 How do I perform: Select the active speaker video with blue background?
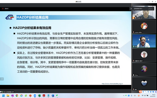(144, 41)
